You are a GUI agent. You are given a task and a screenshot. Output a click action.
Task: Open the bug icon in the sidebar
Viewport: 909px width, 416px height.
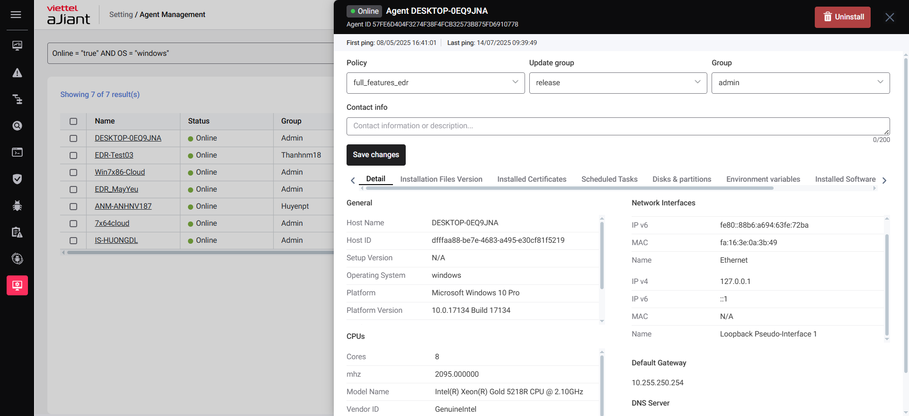(17, 205)
